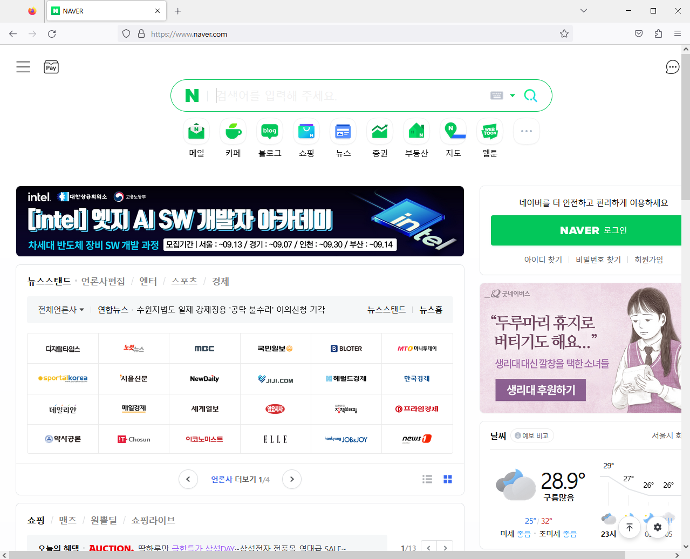The image size is (690, 559).
Task: Open the chat bubble icon at top right
Action: [x=672, y=67]
